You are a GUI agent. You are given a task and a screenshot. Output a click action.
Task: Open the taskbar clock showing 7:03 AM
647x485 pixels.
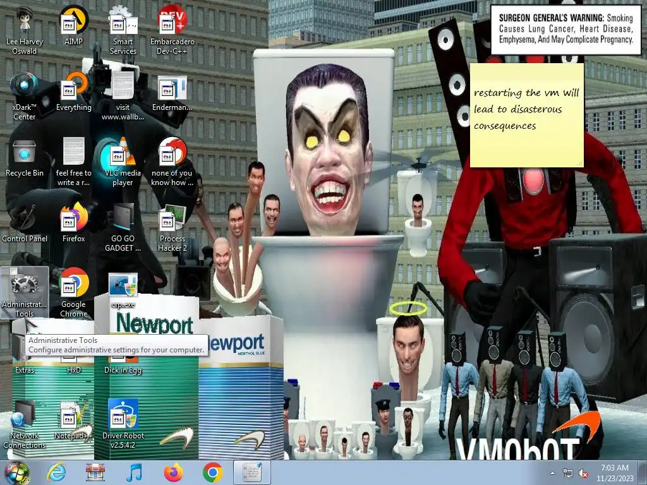(x=615, y=473)
